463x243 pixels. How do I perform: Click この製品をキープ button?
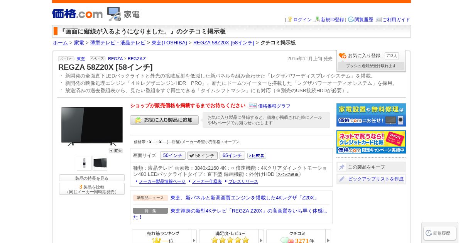371,167
